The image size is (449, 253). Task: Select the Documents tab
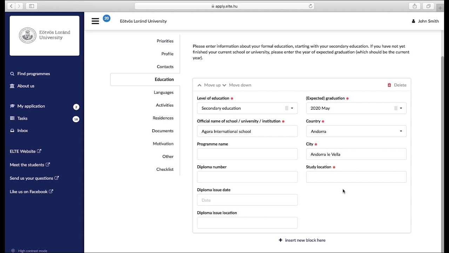pos(163,131)
